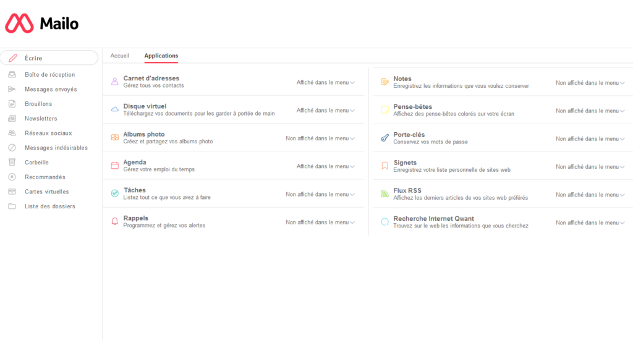
Task: Open Cartes virtuelles
Action: point(47,192)
